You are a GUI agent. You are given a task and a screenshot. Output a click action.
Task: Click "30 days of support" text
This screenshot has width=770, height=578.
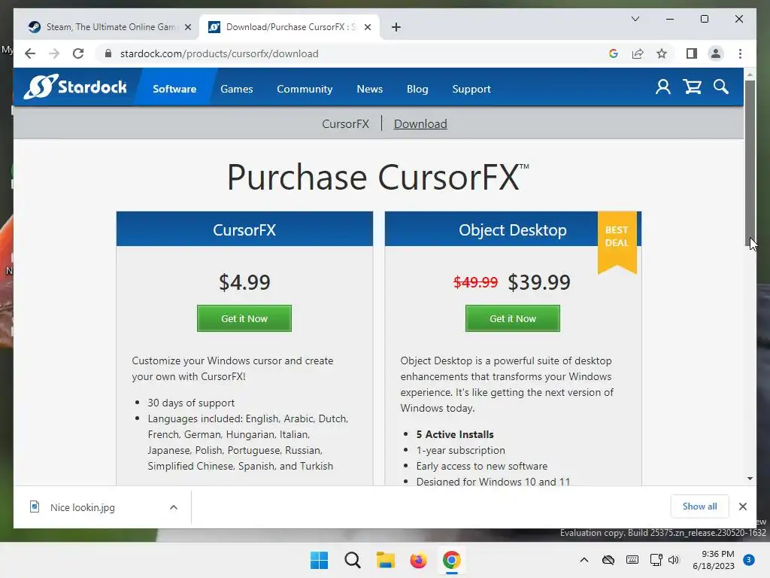click(x=191, y=403)
